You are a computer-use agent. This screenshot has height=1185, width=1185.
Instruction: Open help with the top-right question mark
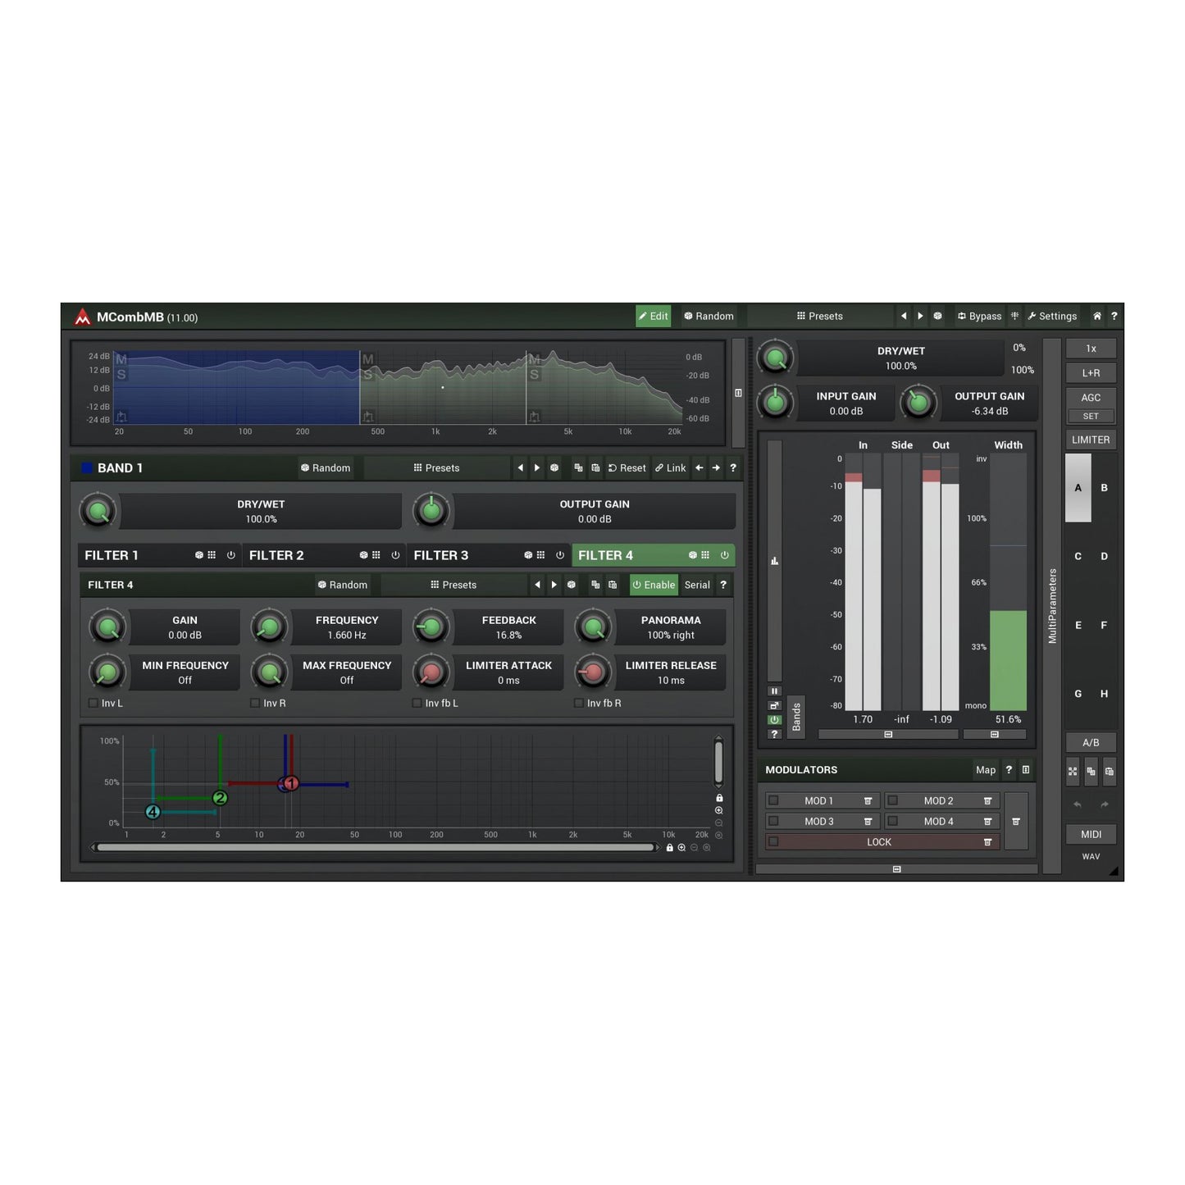point(1114,316)
